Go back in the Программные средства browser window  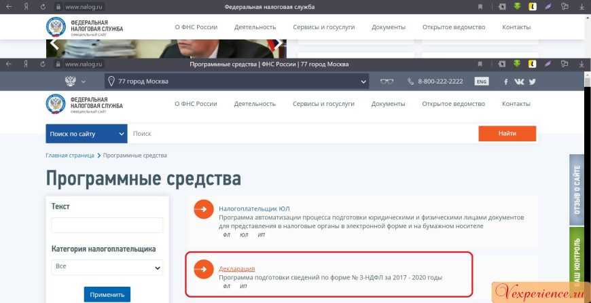coord(9,64)
